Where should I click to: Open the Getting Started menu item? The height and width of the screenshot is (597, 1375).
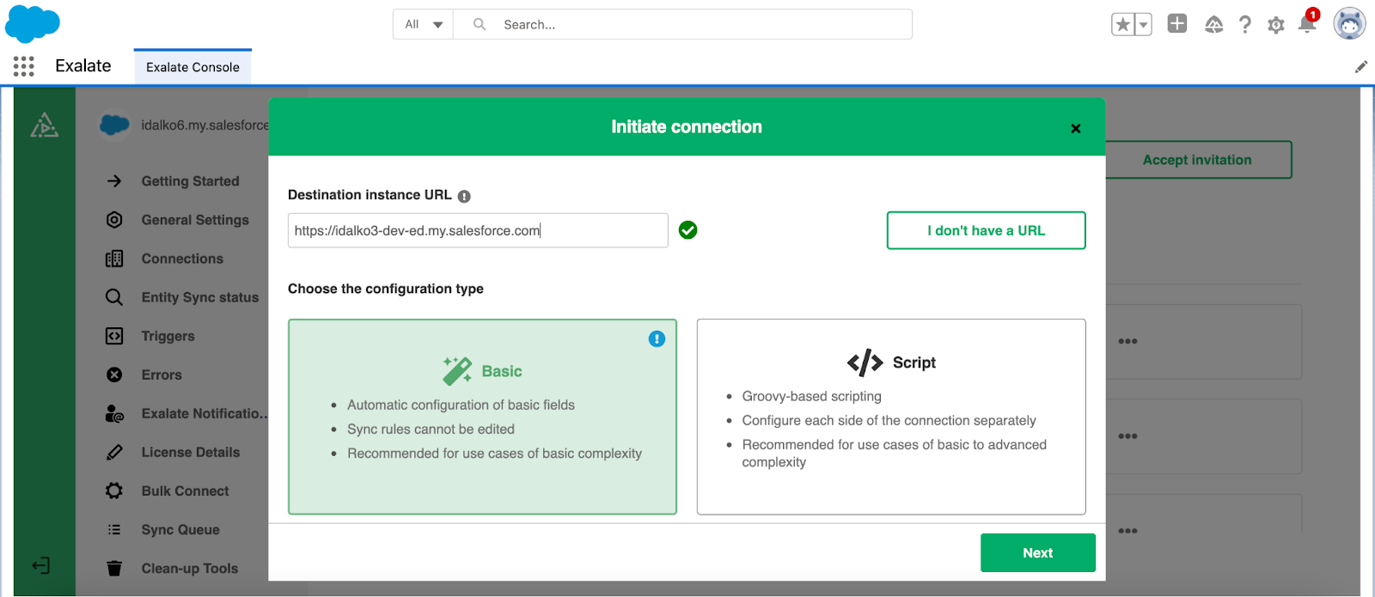(190, 181)
